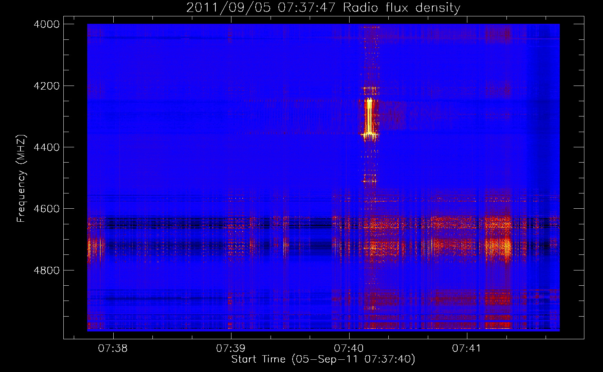Click the 4600 frequency axis label
Image resolution: width=603 pixels, height=372 pixels.
[x=47, y=209]
